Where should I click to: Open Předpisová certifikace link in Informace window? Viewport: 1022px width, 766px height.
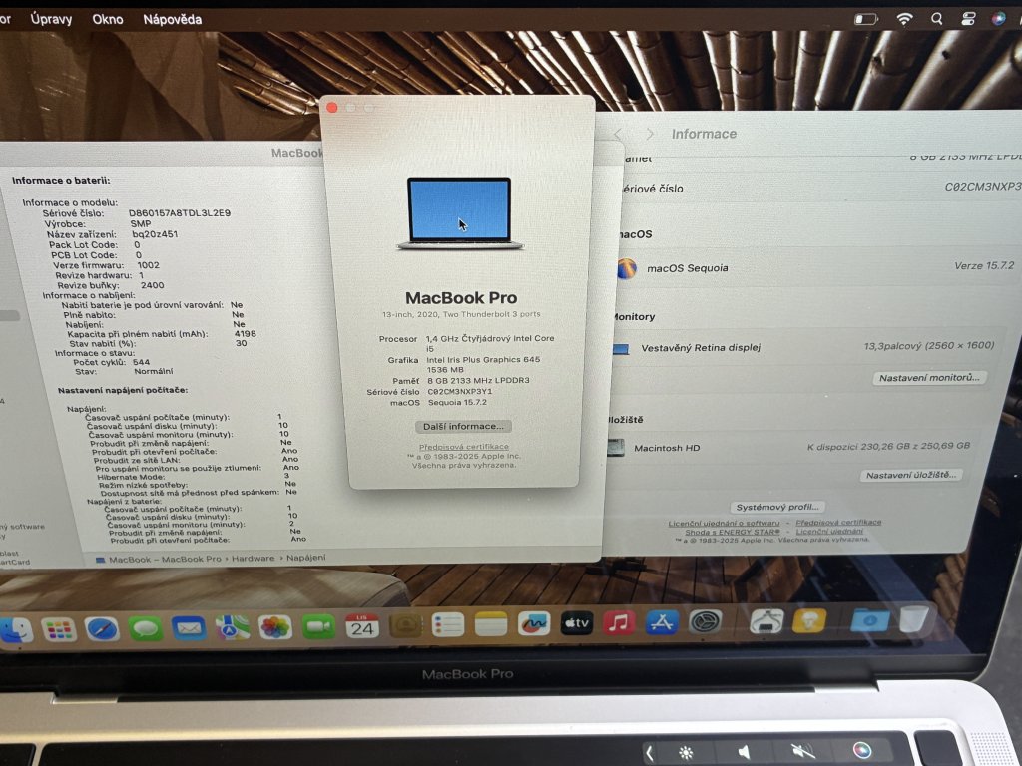838,523
